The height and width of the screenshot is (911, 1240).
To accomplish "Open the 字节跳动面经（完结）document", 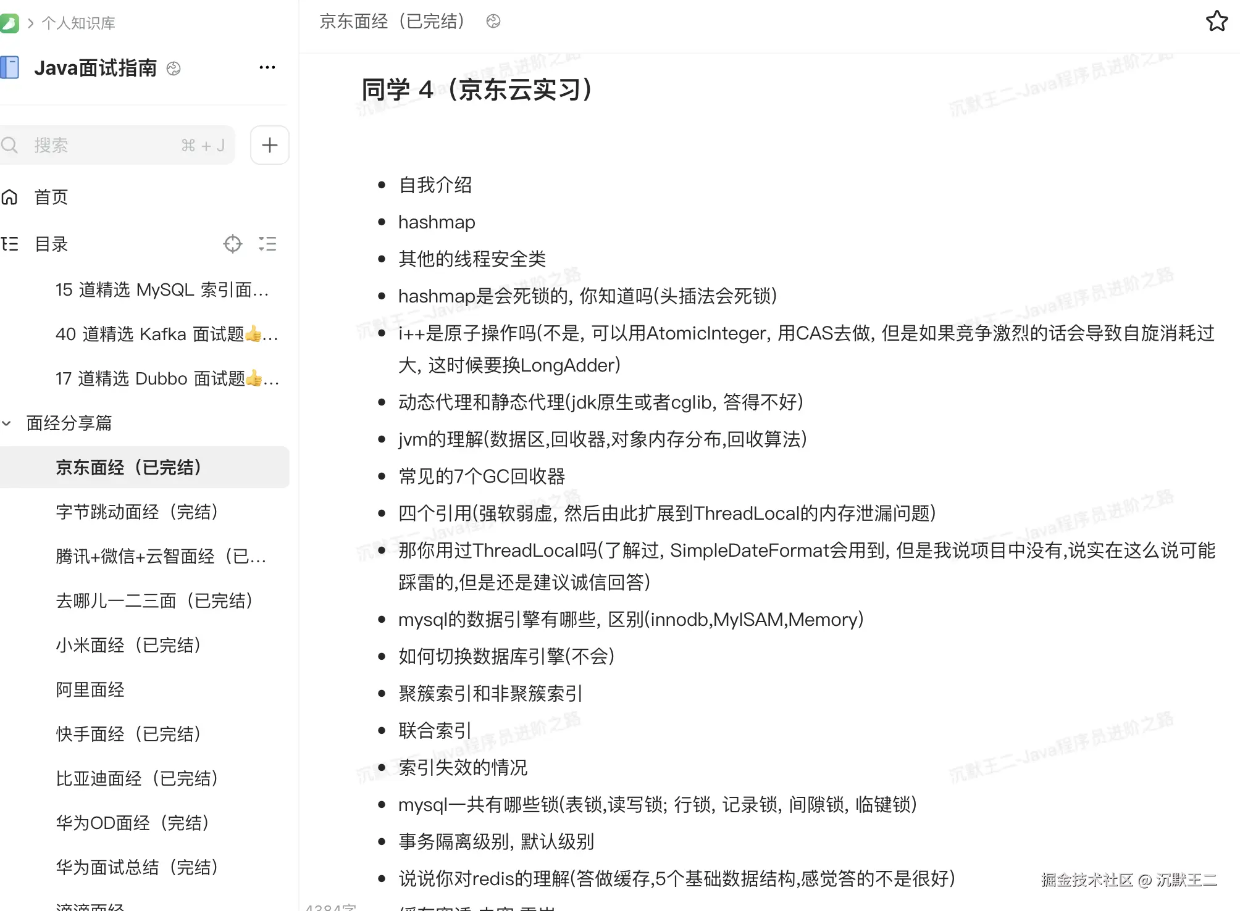I will point(137,512).
